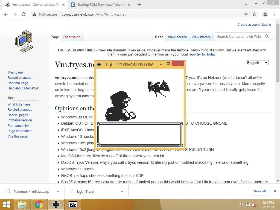Open Help about MediaWiki
280x210 pixels.
[24, 88]
